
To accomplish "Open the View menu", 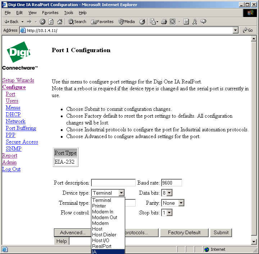I will (x=32, y=13).
